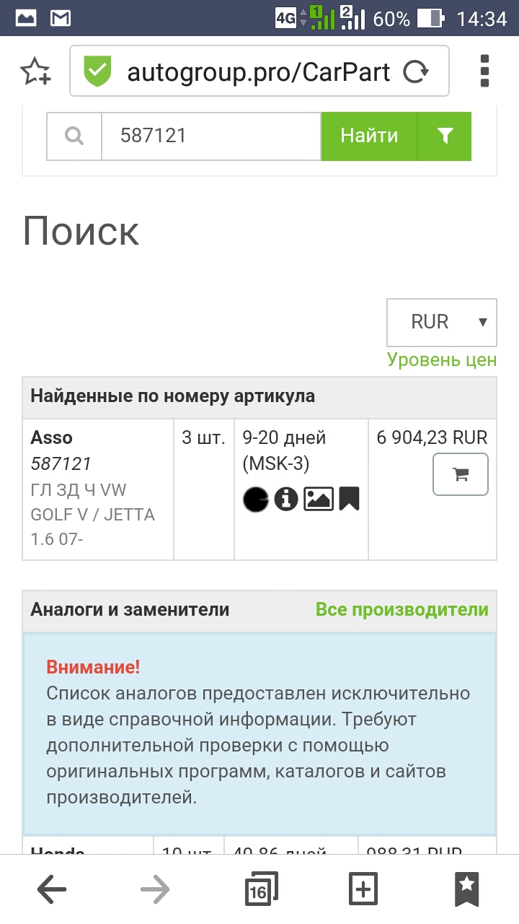Open the browser bookmarks button in bottom bar
The image size is (519, 924).
pyautogui.click(x=466, y=889)
